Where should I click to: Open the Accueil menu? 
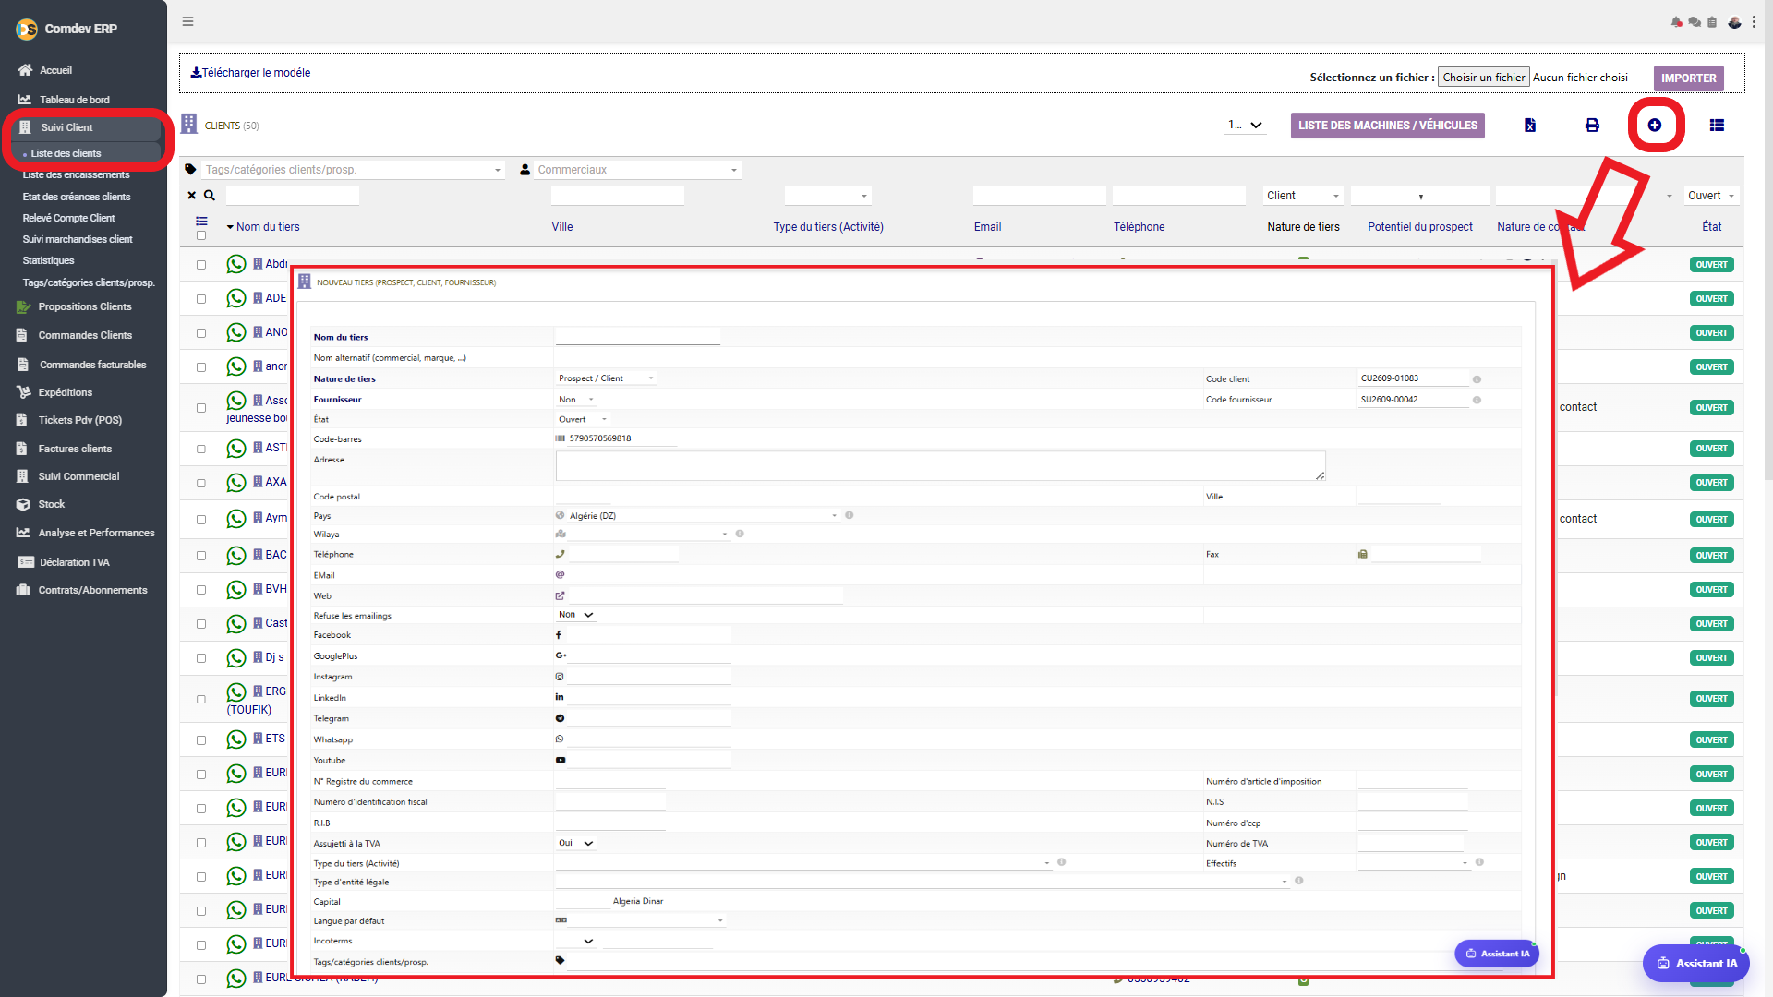pyautogui.click(x=55, y=70)
